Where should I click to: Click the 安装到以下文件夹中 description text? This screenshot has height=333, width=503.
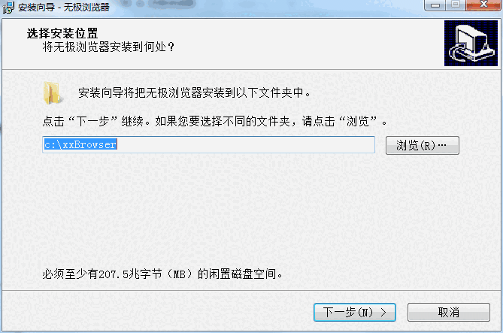click(195, 93)
